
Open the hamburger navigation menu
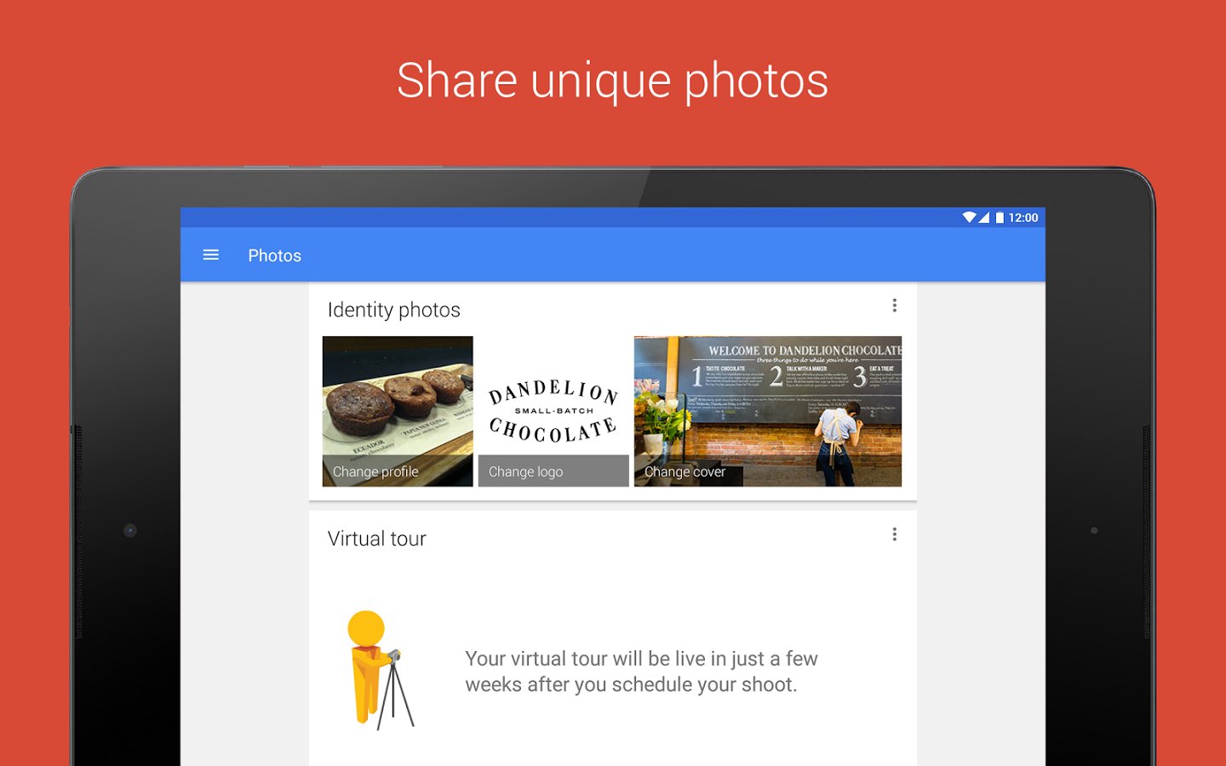(x=211, y=255)
